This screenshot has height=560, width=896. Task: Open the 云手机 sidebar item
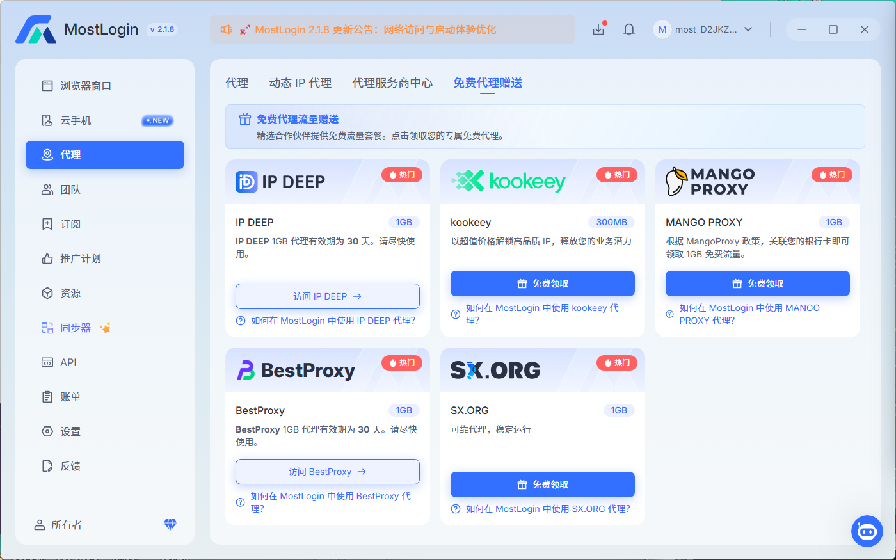[105, 120]
